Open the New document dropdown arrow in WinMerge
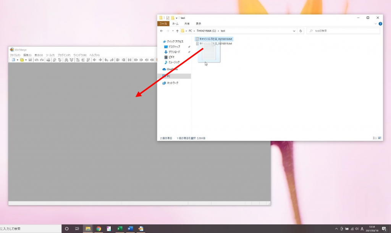Image resolution: width=391 pixels, height=233 pixels. pos(18,60)
